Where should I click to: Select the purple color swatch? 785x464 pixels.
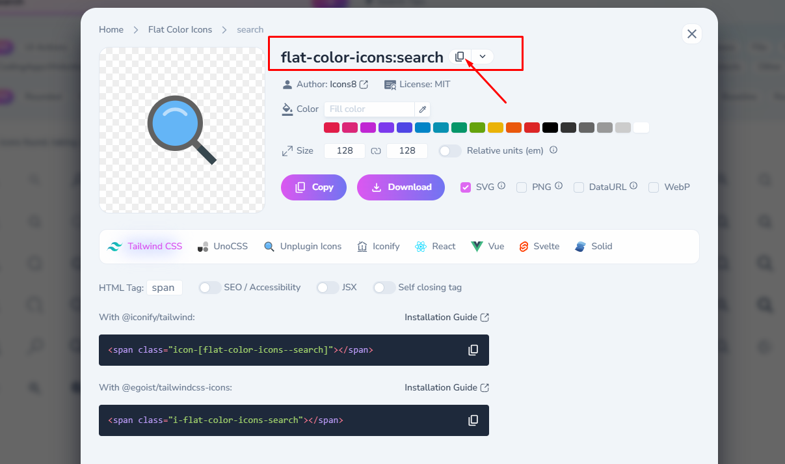386,128
